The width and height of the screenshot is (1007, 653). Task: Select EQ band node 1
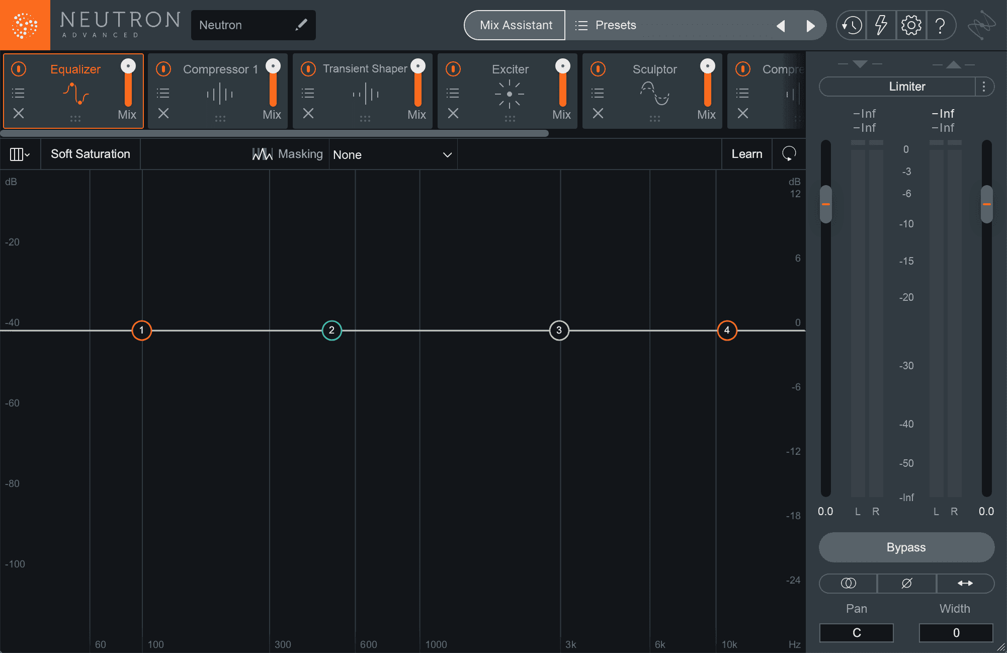coord(142,331)
